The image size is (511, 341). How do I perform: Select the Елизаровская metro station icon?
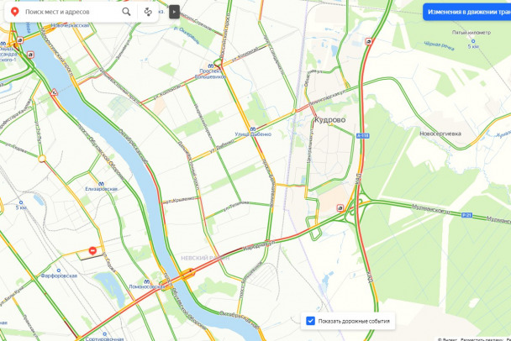(101, 184)
